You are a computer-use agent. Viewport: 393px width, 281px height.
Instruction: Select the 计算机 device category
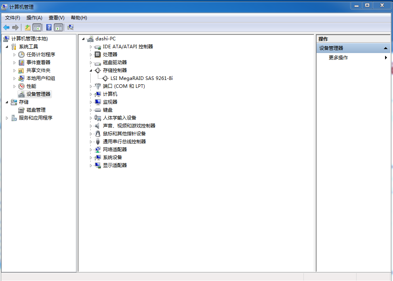click(110, 94)
